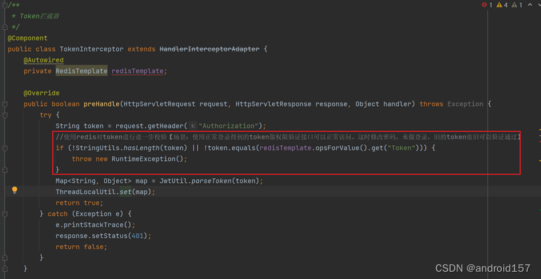Image resolution: width=541 pixels, height=279 pixels.
Task: Click the struck-through HandlerInterceptorAdapter class
Action: [x=210, y=49]
